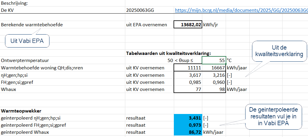Open the mijn.bcrg.nl document hyperlink

click(x=241, y=10)
